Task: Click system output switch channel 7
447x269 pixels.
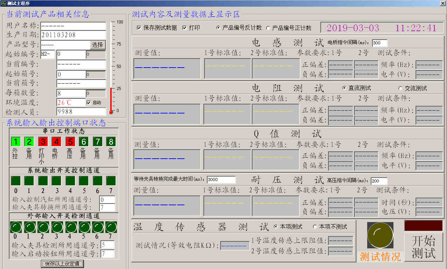Action: (x=111, y=181)
